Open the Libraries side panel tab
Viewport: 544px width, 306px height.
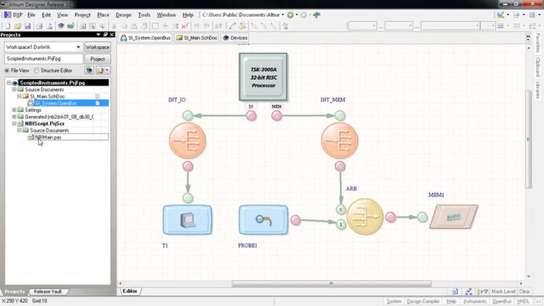click(x=538, y=90)
